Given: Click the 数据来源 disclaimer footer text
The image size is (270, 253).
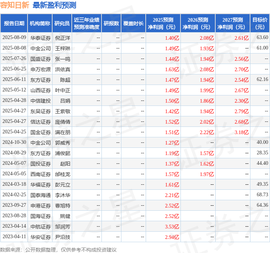Looking at the screenshot, I should click(58, 249).
